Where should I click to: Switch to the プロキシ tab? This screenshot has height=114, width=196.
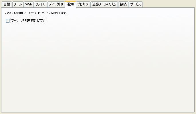(x=83, y=5)
